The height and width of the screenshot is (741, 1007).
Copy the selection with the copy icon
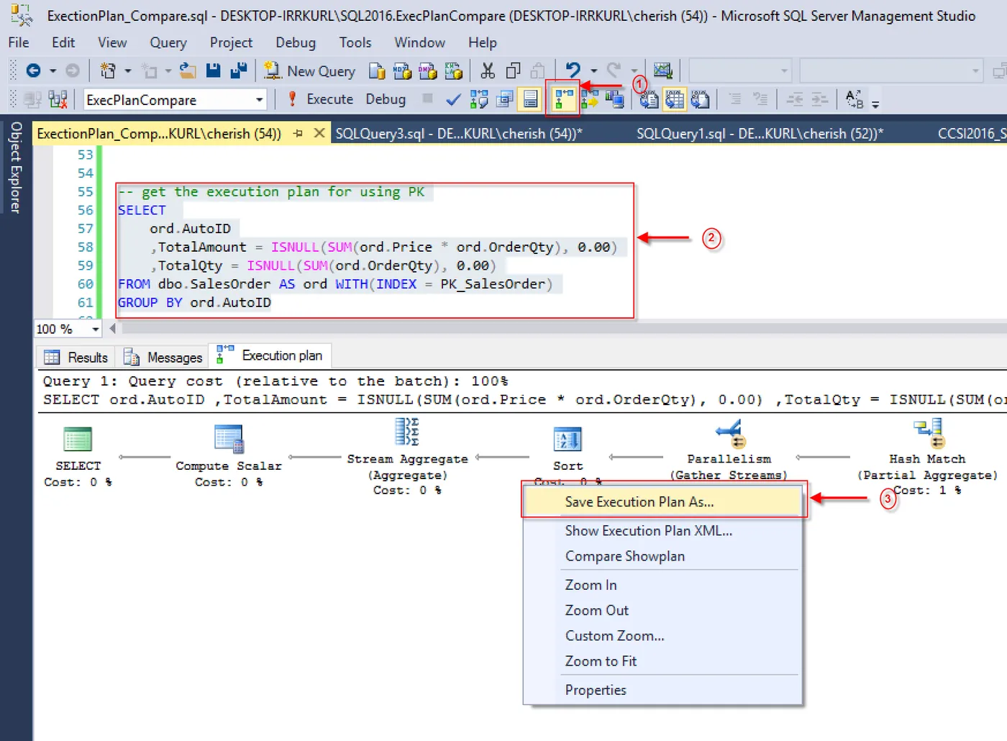click(513, 71)
